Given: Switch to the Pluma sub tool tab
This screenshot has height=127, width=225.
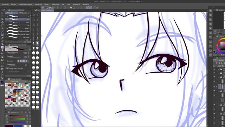Looking at the screenshot, I should coord(12,13).
